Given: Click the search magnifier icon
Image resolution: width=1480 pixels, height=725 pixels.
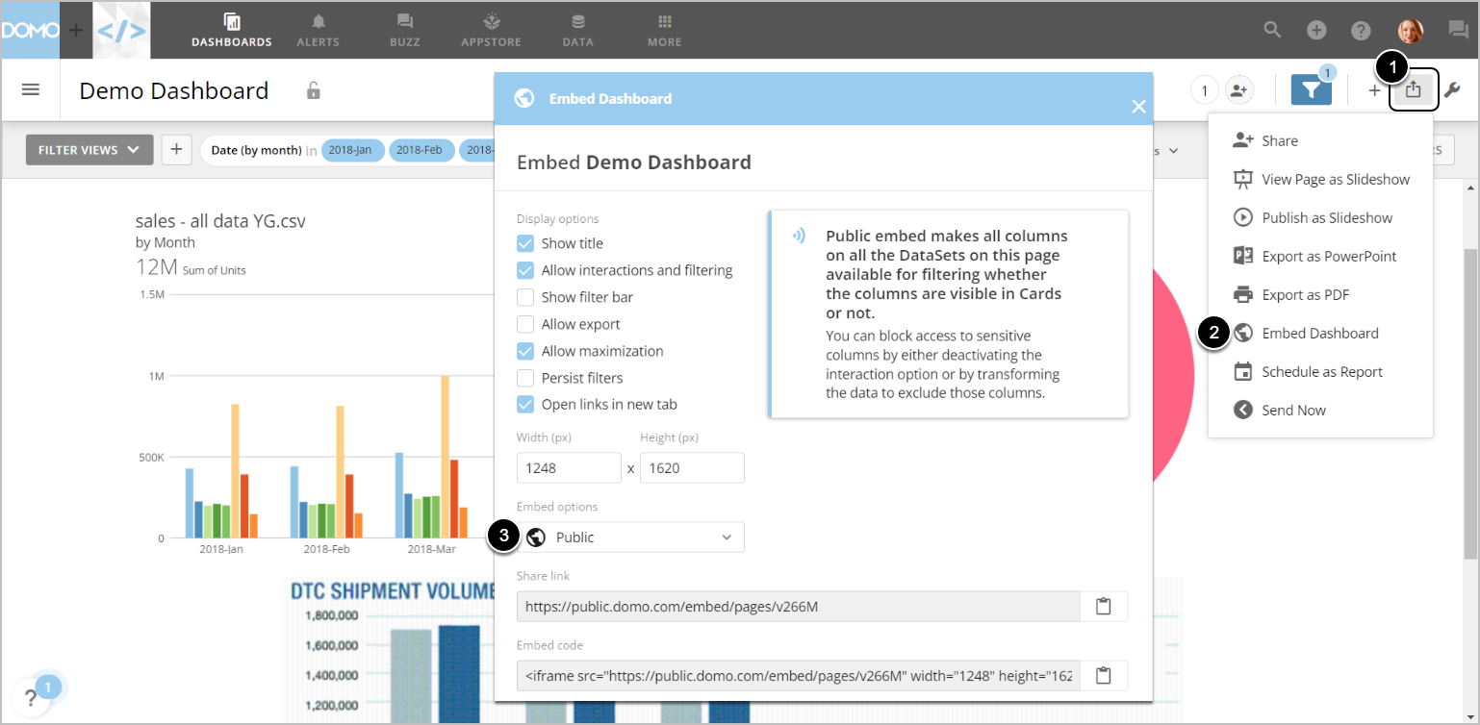Looking at the screenshot, I should (1272, 30).
